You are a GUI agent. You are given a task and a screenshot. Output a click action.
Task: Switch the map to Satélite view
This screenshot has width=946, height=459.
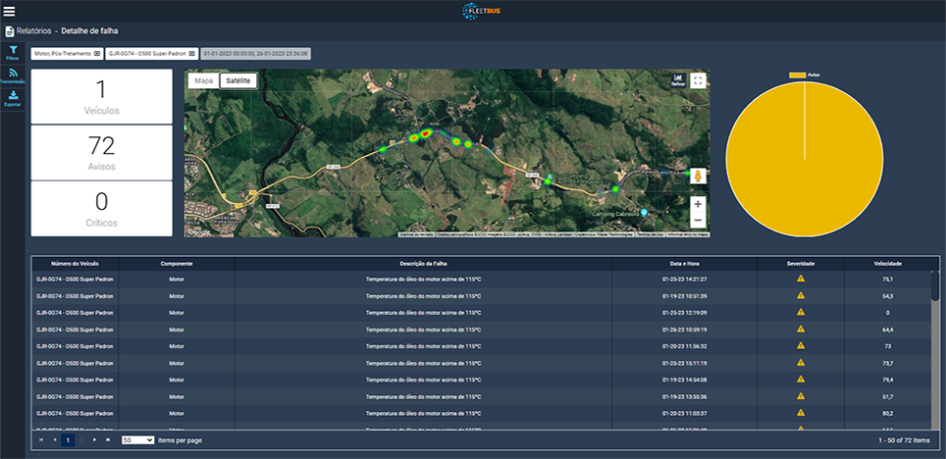click(237, 81)
